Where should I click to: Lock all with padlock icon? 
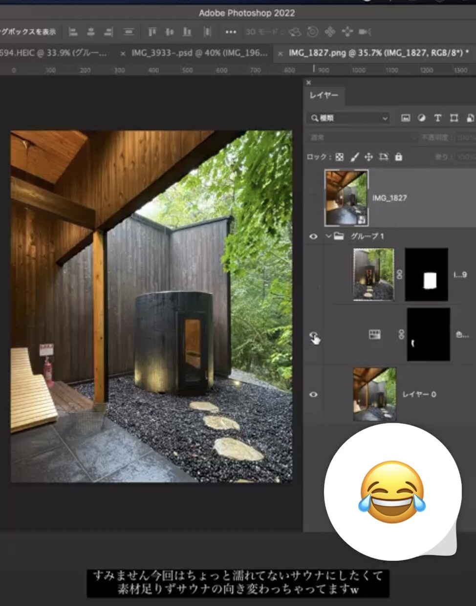pos(399,157)
